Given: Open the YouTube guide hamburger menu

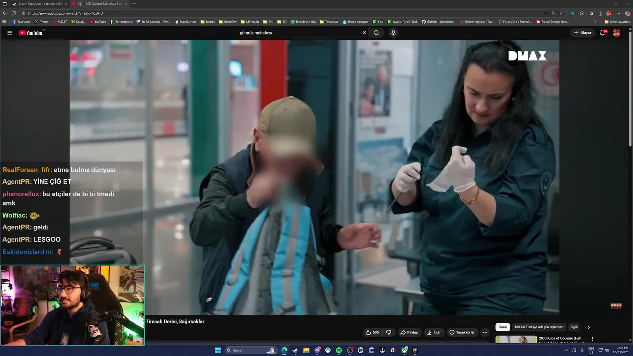Looking at the screenshot, I should click(x=9, y=33).
